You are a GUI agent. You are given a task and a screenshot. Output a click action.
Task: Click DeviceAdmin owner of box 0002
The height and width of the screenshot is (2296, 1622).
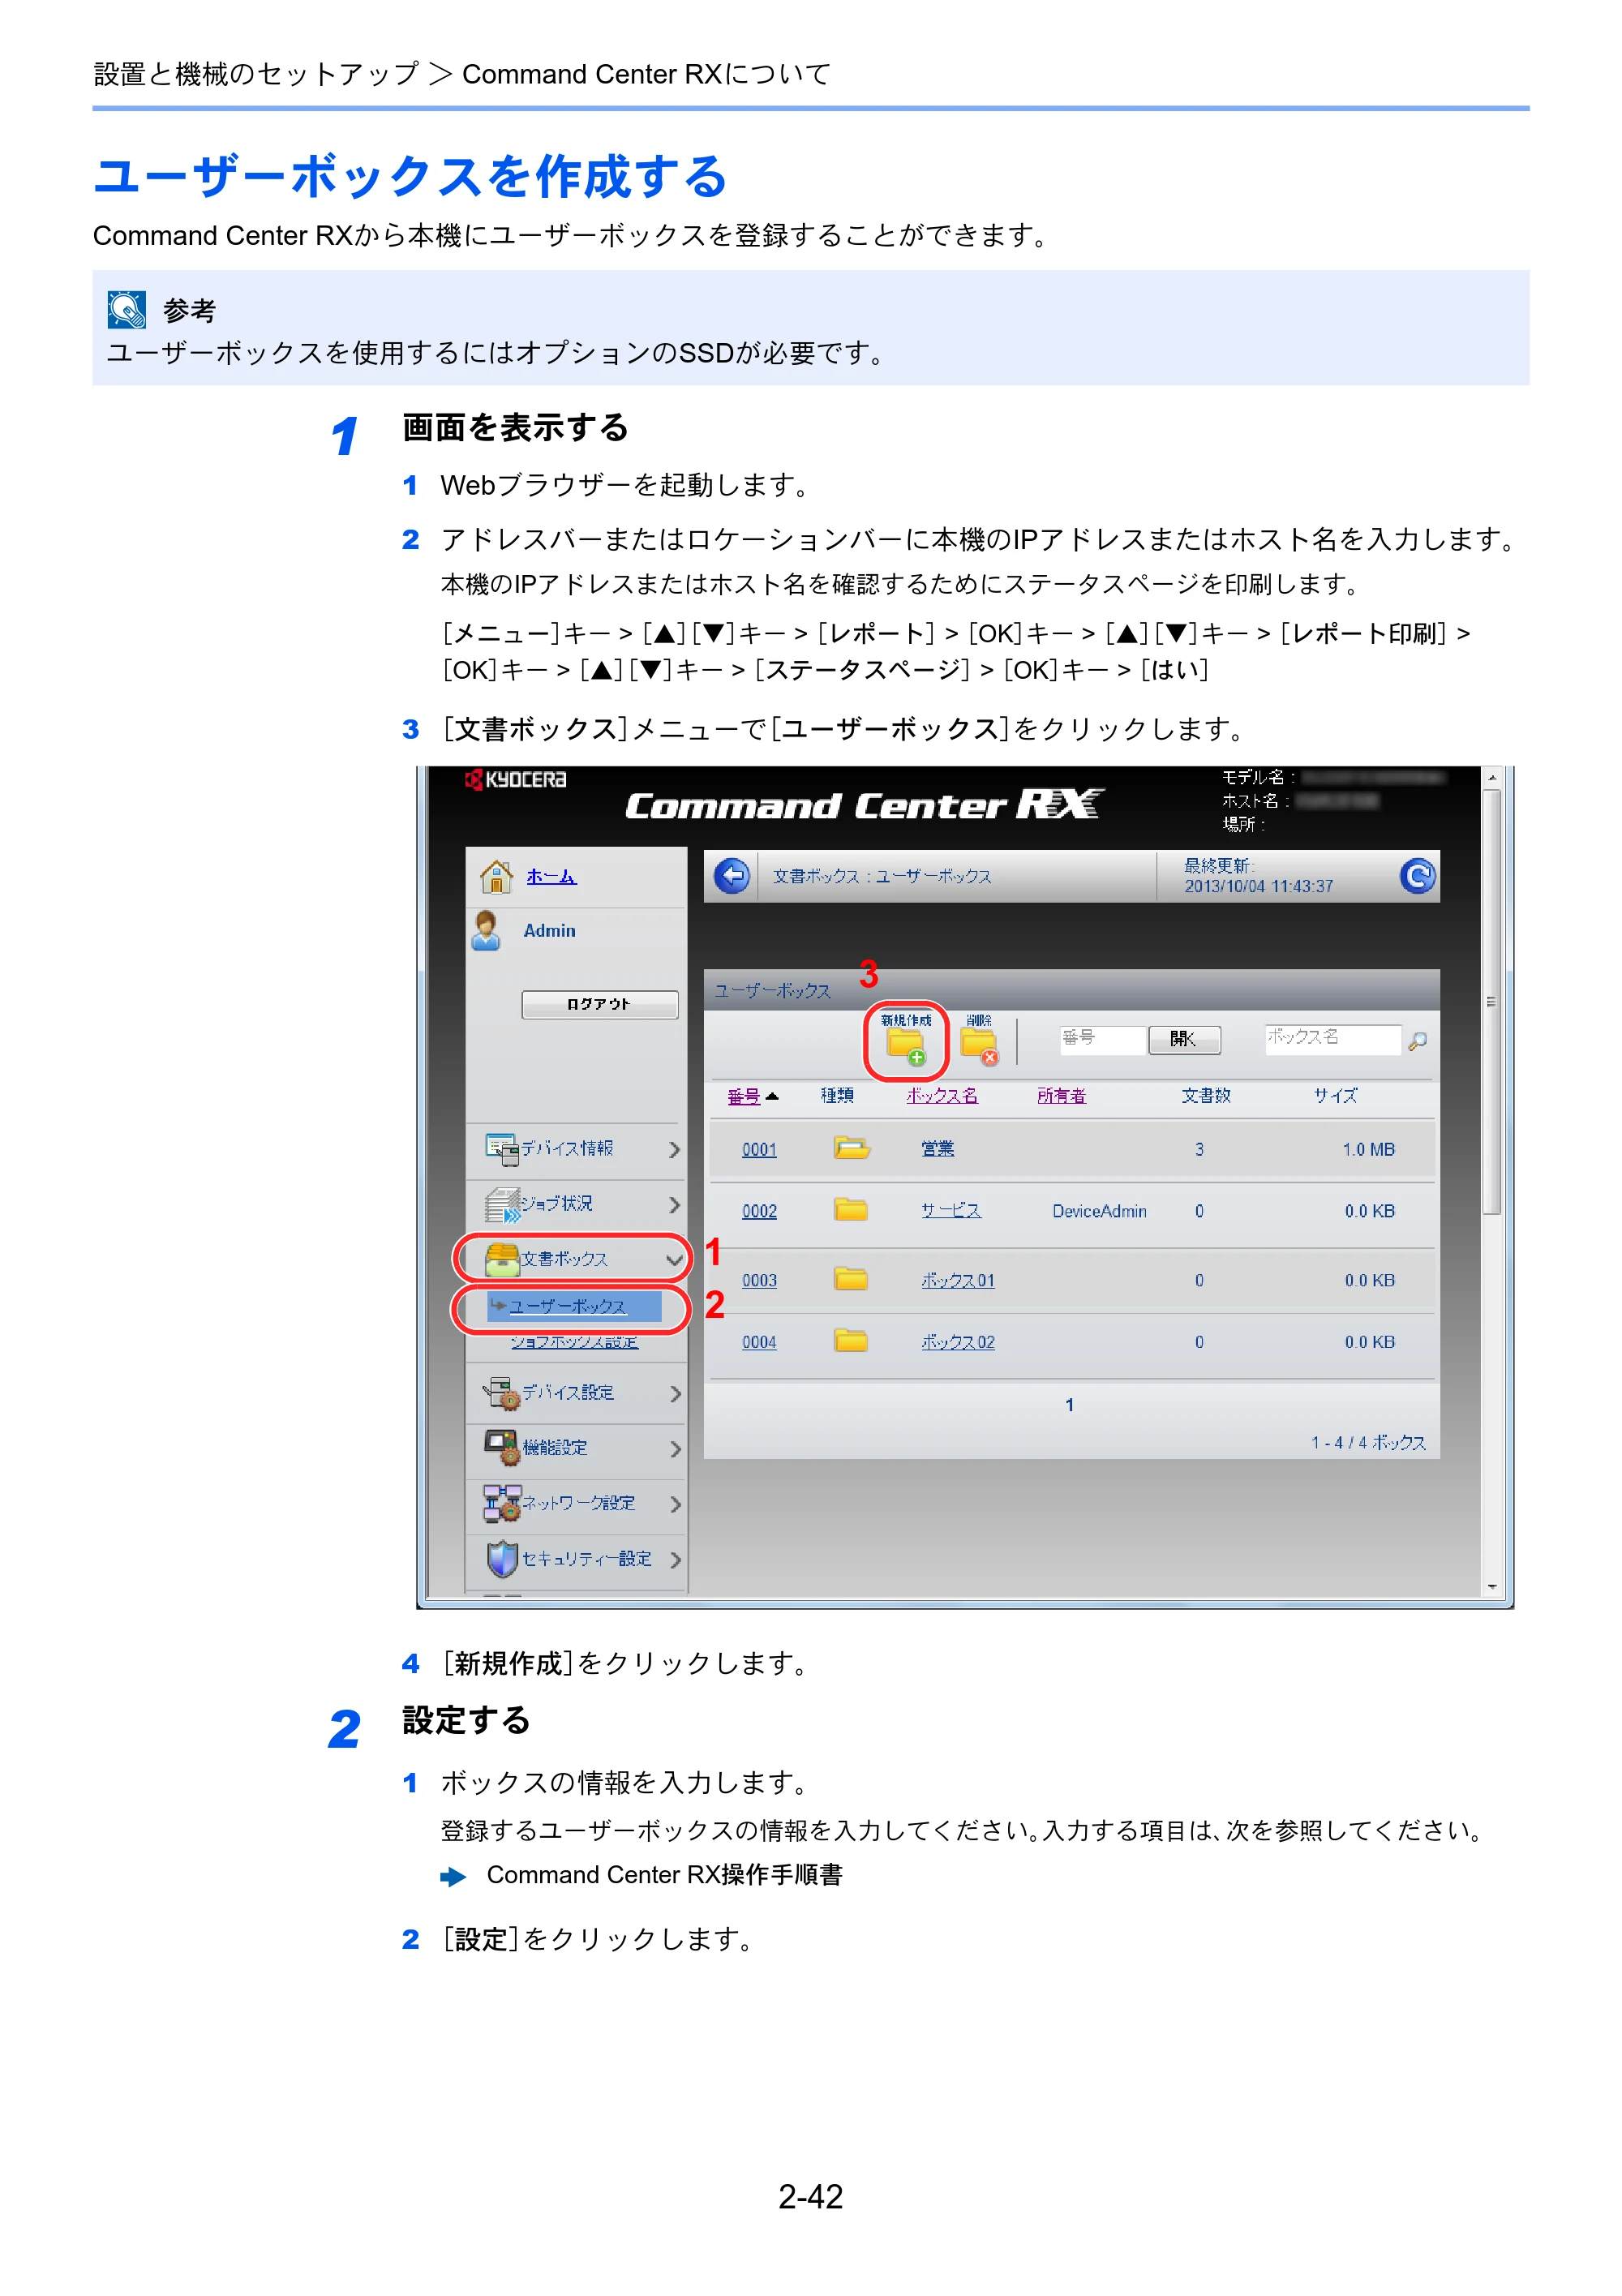(x=1099, y=1211)
